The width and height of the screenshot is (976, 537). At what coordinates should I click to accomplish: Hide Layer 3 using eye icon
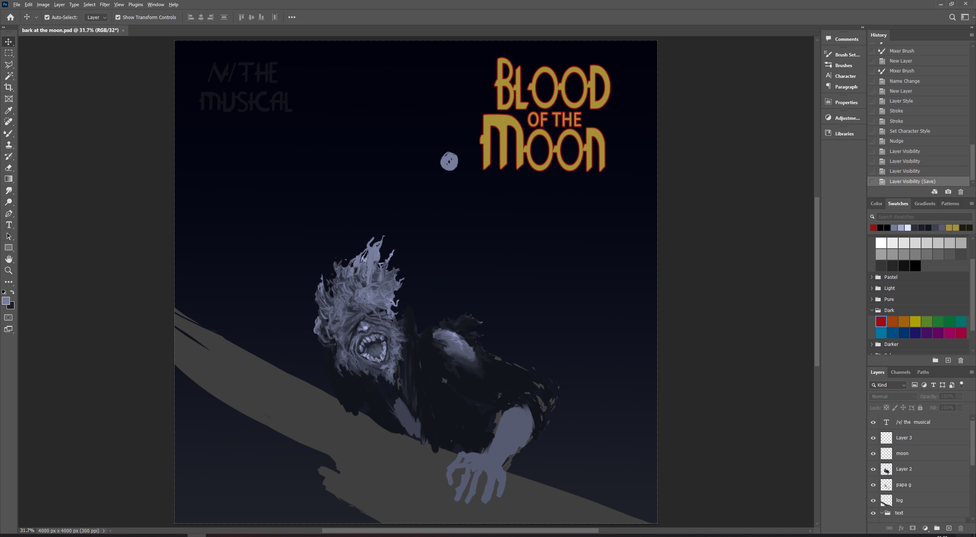(873, 438)
